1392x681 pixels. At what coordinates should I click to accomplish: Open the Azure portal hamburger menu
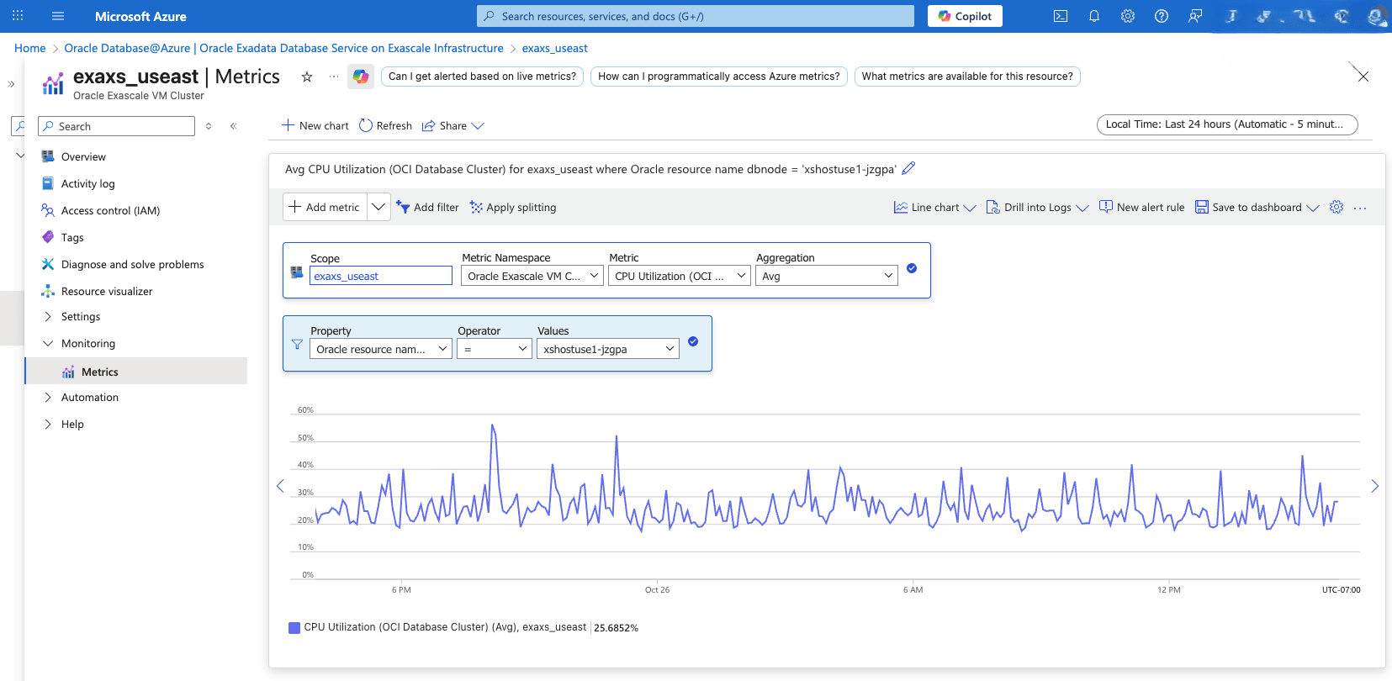pos(58,16)
